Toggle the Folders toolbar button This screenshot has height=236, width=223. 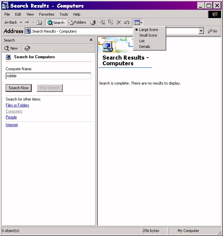point(77,22)
